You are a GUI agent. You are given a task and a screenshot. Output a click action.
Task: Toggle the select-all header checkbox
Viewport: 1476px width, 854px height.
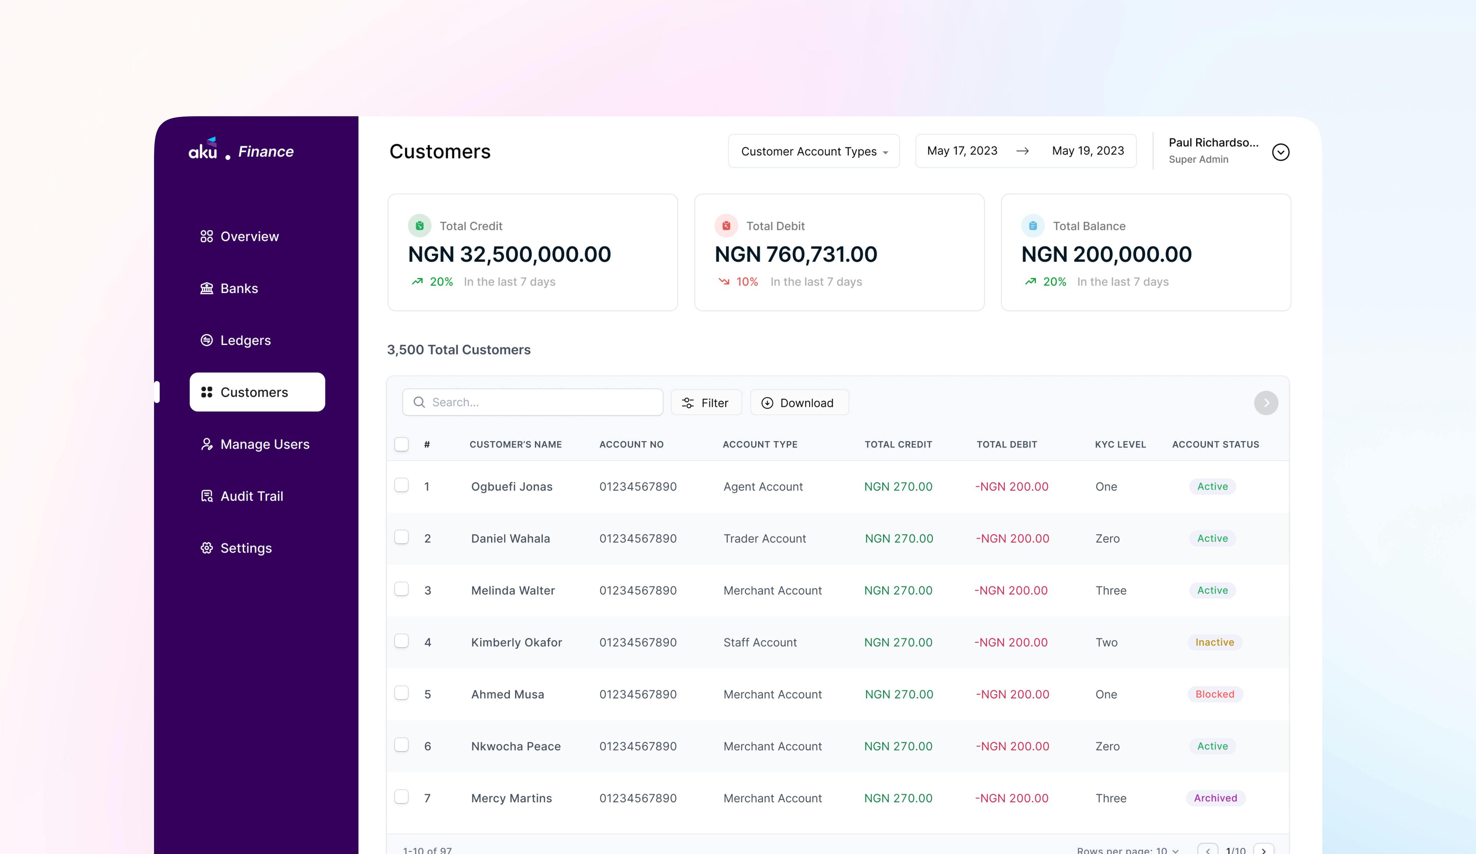(401, 444)
